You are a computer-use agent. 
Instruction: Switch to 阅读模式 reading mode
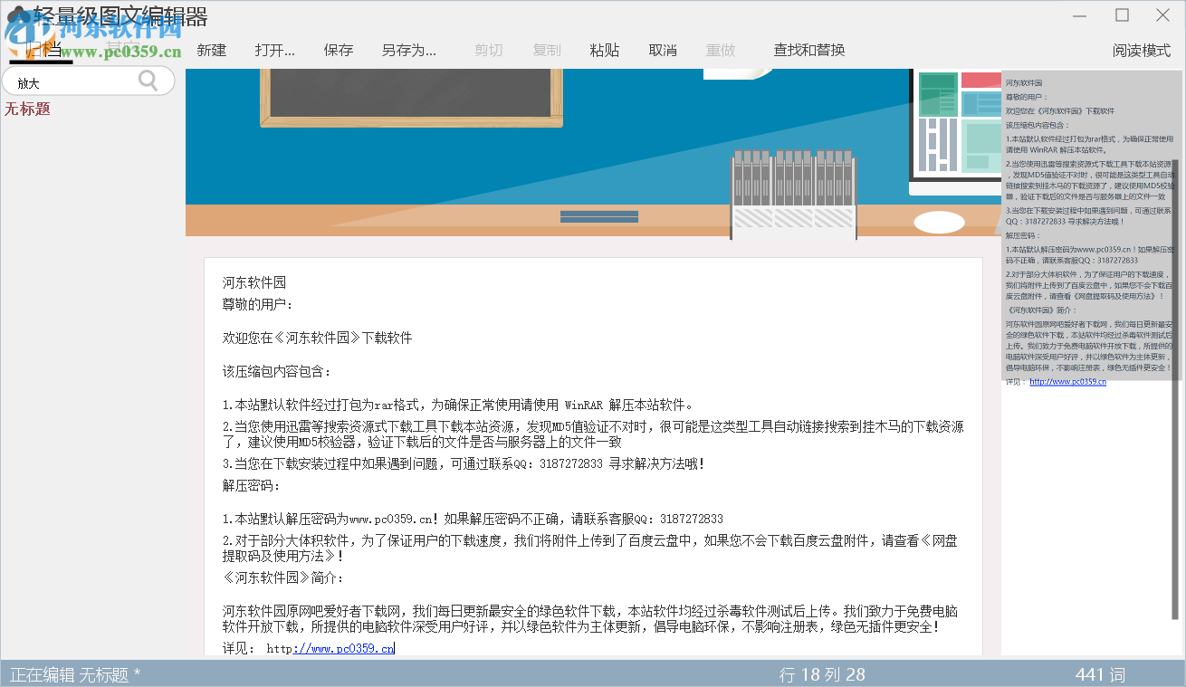(1140, 51)
